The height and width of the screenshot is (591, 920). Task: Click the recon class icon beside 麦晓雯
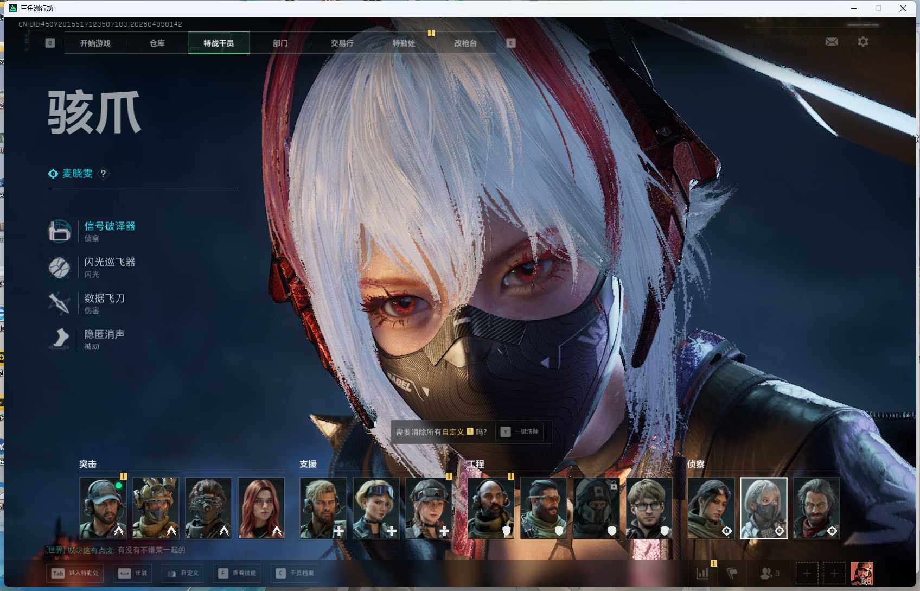click(53, 174)
